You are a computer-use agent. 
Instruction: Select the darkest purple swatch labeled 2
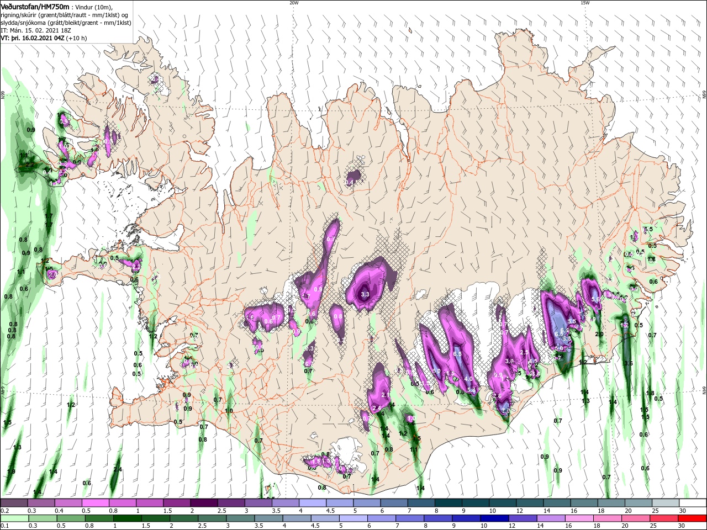[204, 502]
